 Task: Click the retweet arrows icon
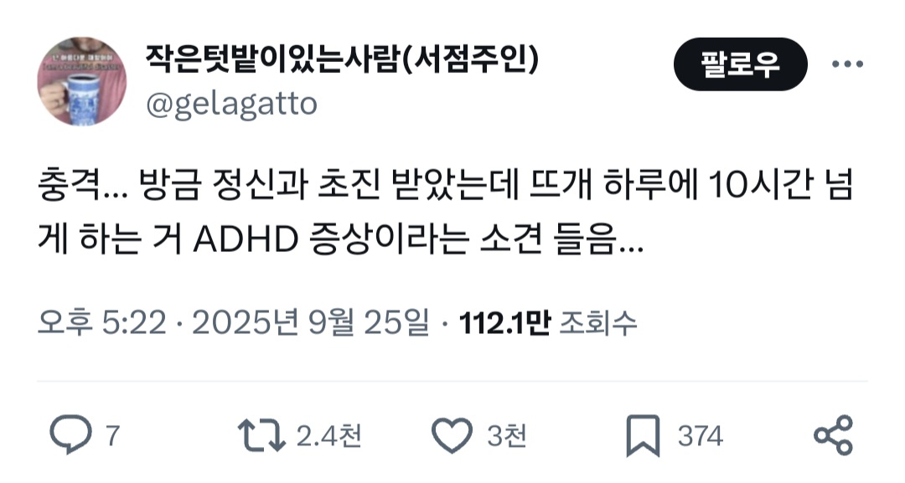(261, 435)
